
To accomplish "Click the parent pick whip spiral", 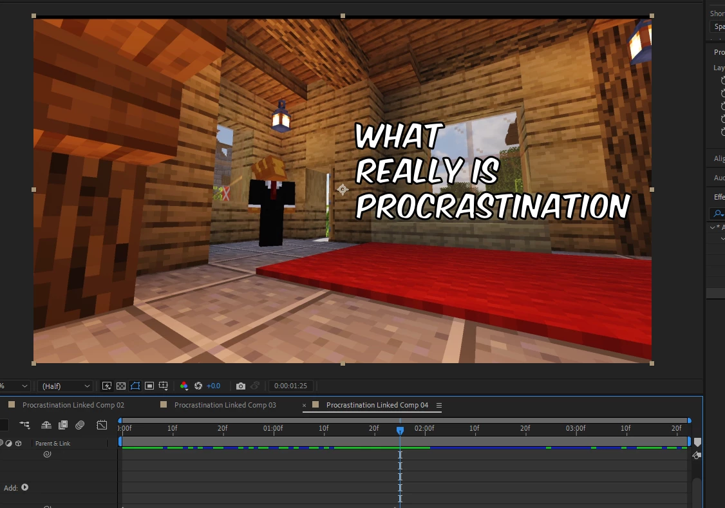I will (x=47, y=454).
